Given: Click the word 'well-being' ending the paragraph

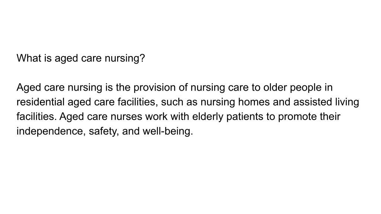Looking at the screenshot, I should 168,132.
